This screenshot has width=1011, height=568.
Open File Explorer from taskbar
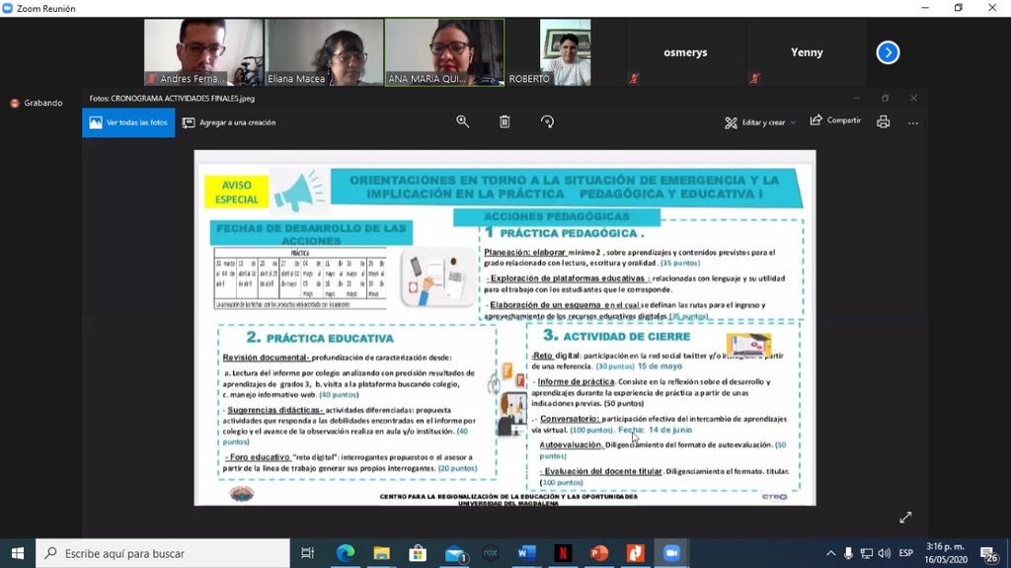[x=382, y=553]
